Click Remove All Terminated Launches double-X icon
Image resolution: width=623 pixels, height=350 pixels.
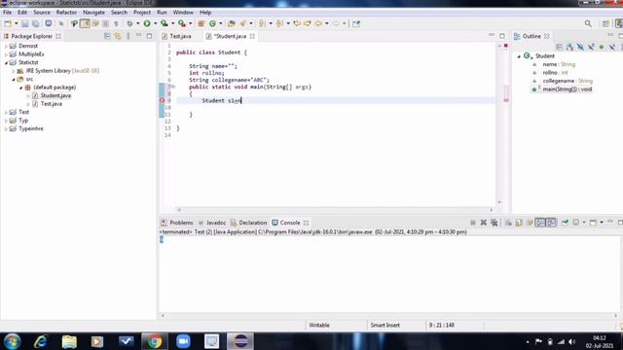[x=494, y=223]
